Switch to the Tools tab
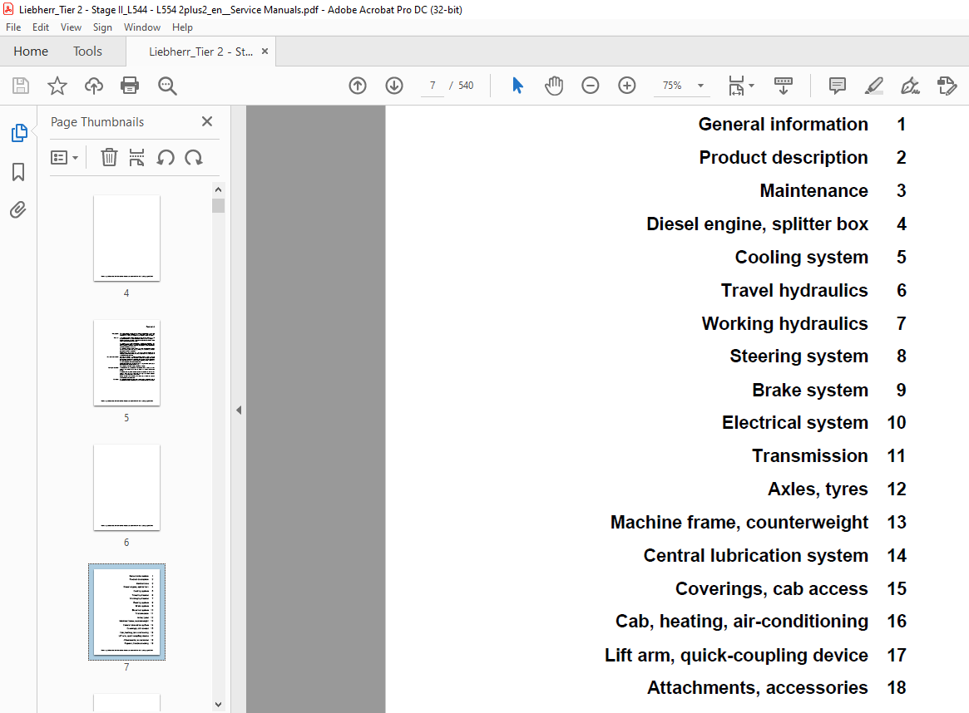 [87, 52]
